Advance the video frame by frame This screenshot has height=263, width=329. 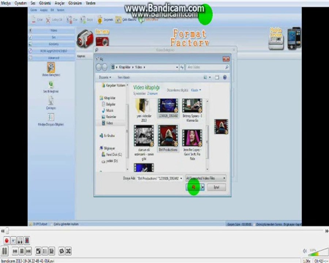(x=27, y=241)
